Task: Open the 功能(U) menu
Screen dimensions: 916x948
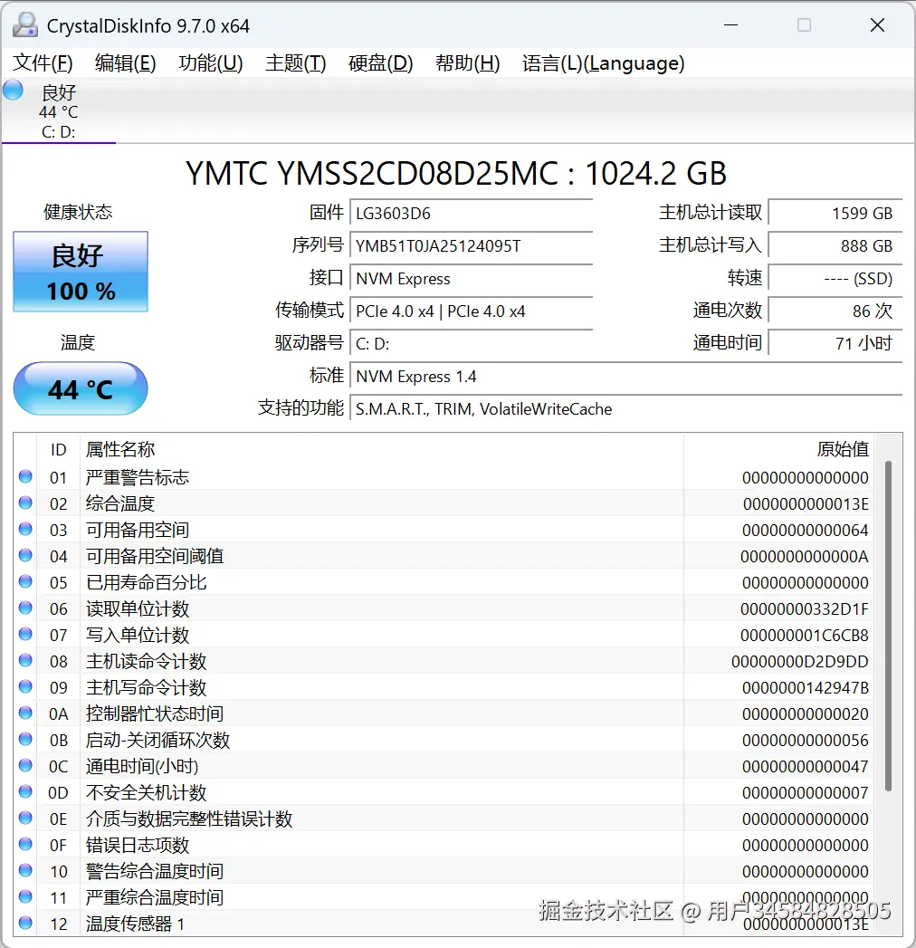Action: click(x=210, y=62)
